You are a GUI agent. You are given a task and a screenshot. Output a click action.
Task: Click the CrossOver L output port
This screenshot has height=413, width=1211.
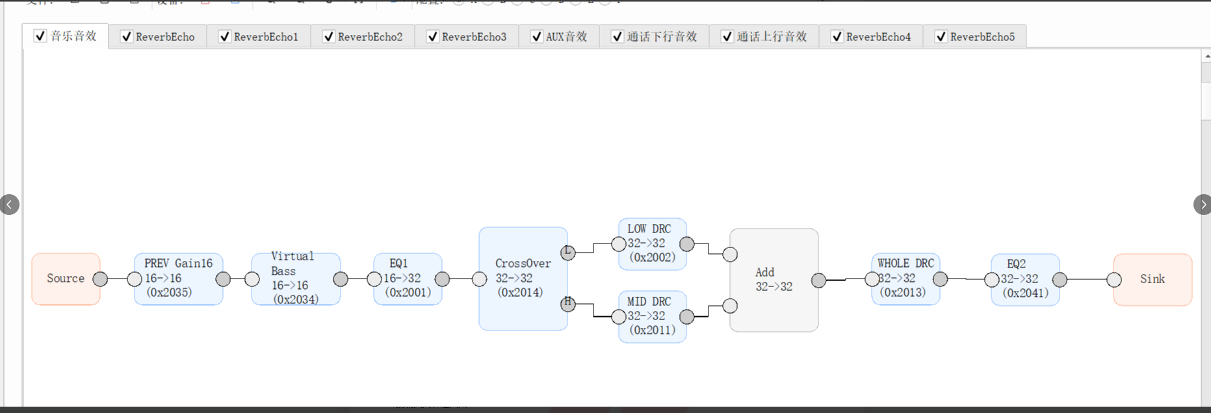568,253
